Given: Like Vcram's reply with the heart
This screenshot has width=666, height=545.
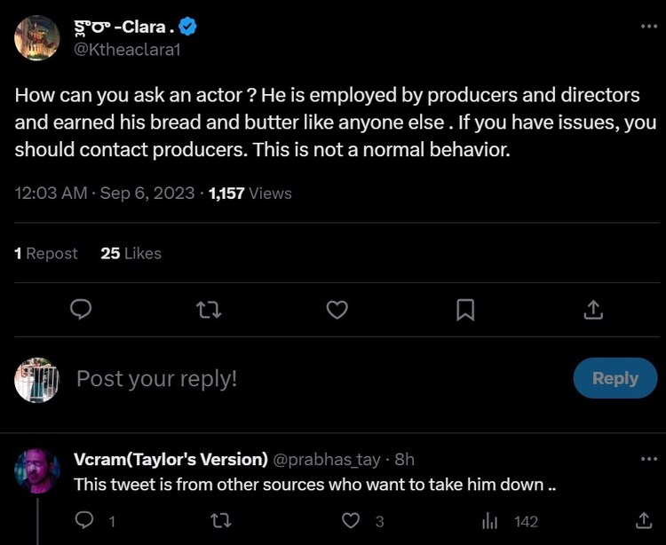Looking at the screenshot, I should click(353, 521).
